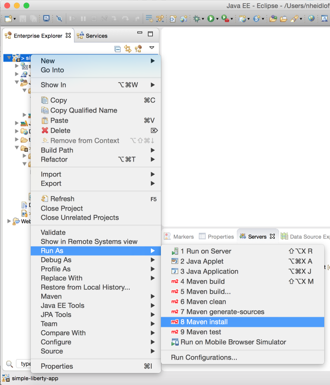Open the New submenu
Screen dimensions: 330x385
click(x=96, y=61)
